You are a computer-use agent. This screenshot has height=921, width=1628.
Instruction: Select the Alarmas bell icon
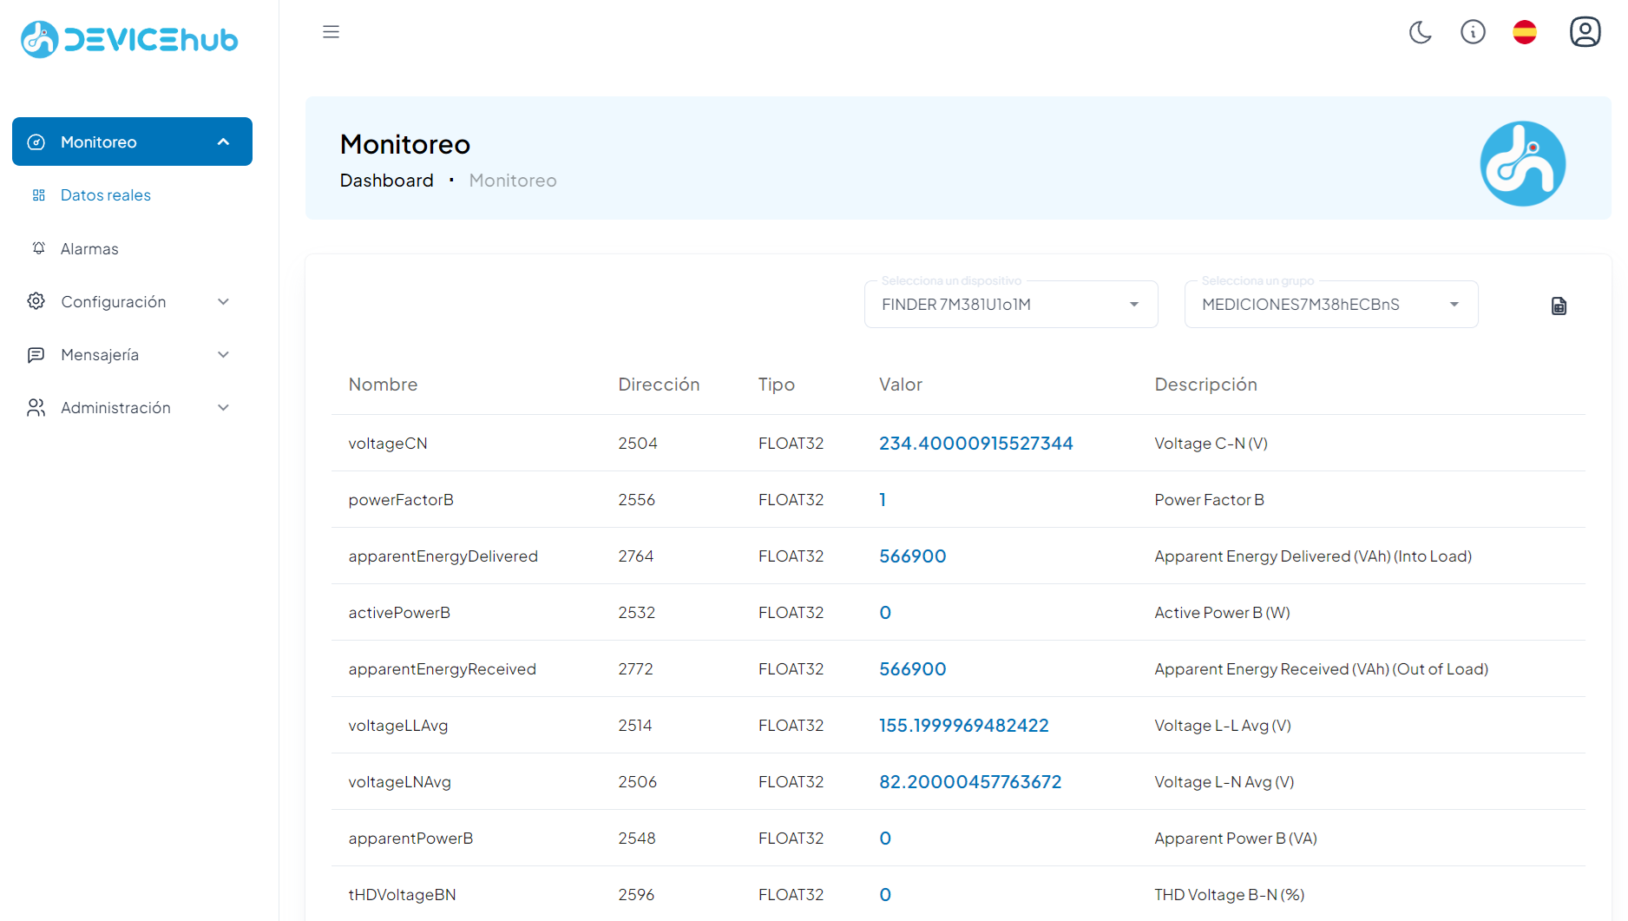click(38, 248)
